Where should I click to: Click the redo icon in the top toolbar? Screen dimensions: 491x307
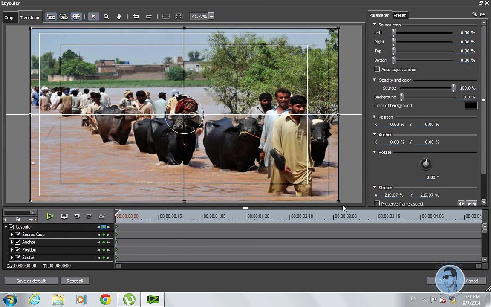pyautogui.click(x=149, y=17)
